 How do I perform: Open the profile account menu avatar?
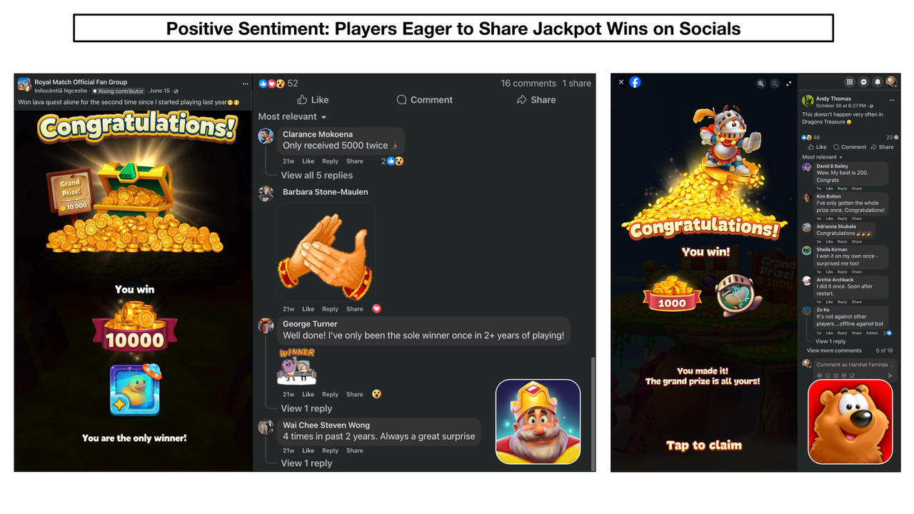(x=891, y=82)
